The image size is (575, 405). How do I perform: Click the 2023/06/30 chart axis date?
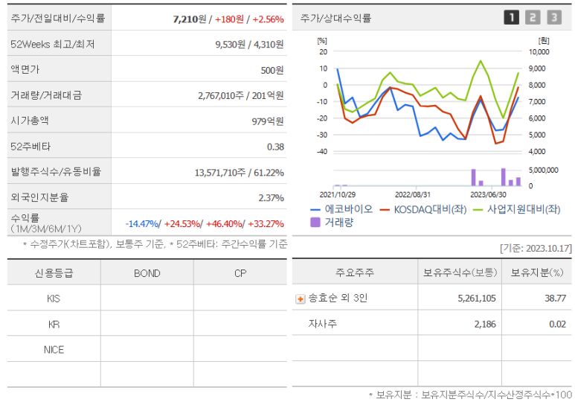488,194
